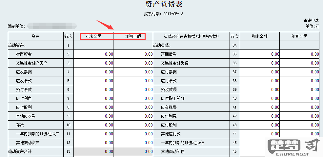Screen dimensions: 323x157
Task: Select the 交易性金融负债 期末余额 cell
Action: click(260, 63)
